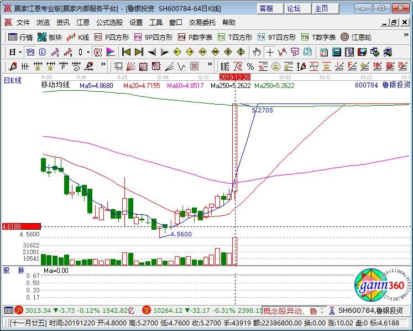Click the yellow diamond left arrow

click(177, 52)
